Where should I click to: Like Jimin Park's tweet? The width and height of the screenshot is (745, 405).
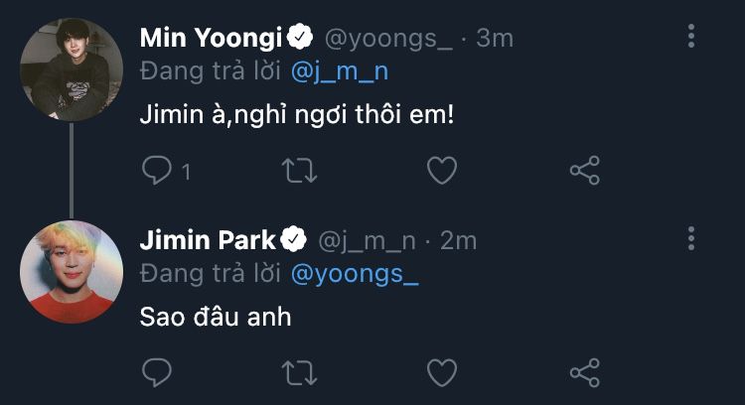pos(441,372)
